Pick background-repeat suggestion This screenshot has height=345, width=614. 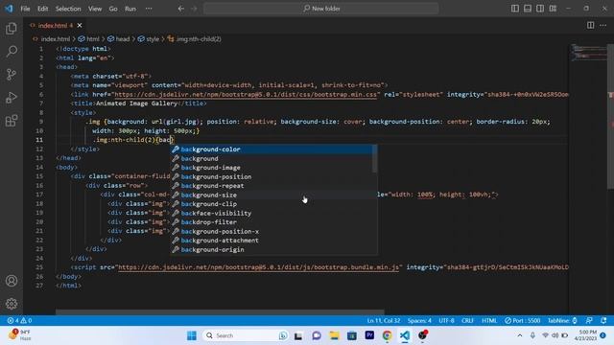(272, 186)
